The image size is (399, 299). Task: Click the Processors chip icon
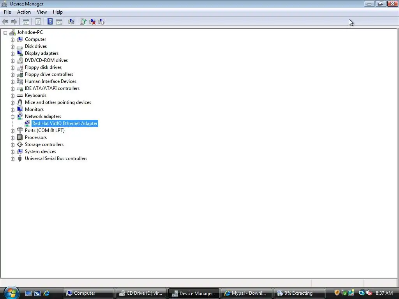[x=20, y=137]
